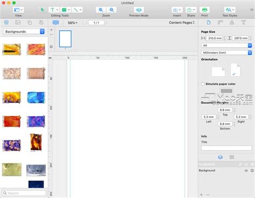Open custom images source tab
The width and height of the screenshot is (255, 198).
coord(41,23)
